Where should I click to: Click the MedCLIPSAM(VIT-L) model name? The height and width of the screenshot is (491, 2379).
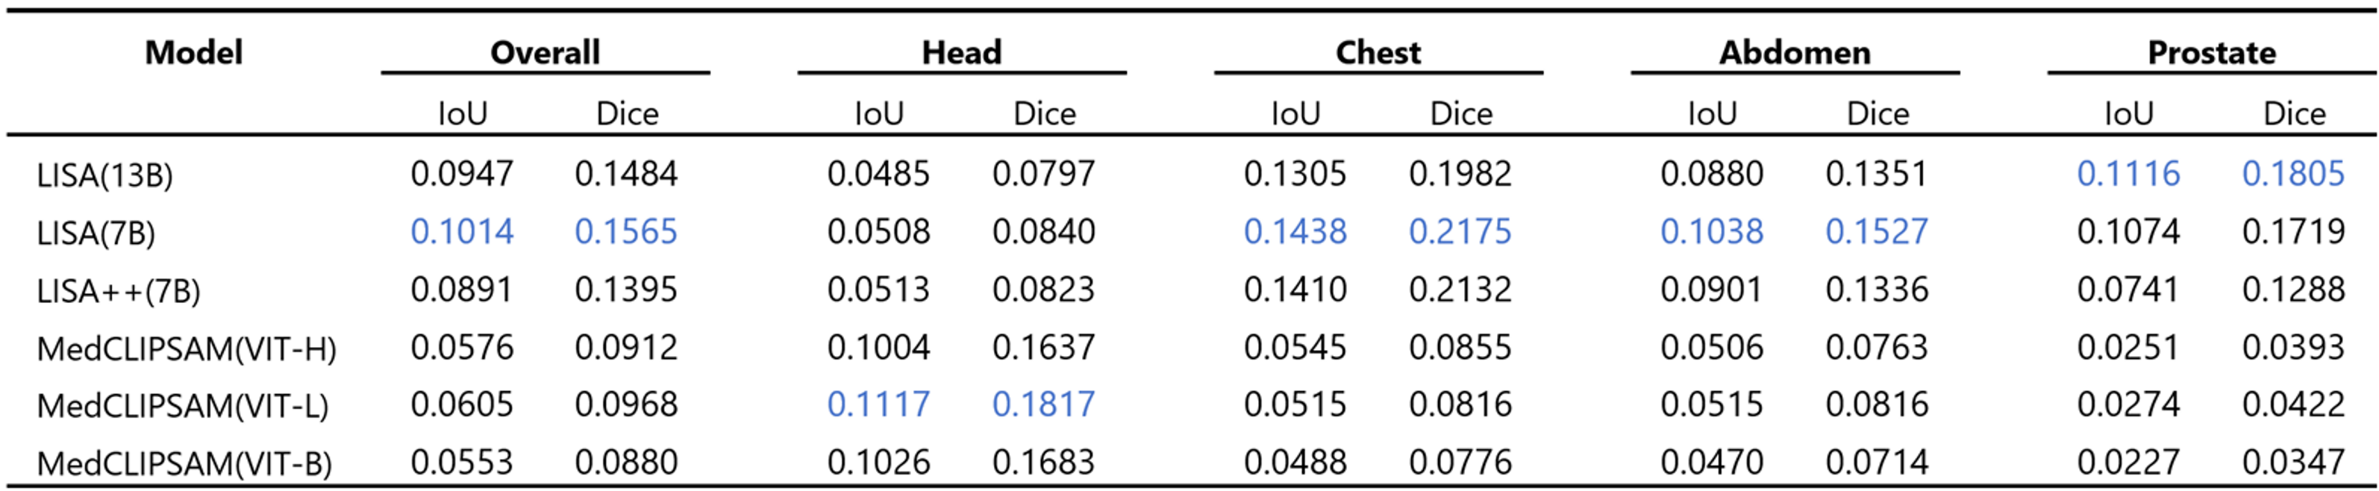[183, 406]
